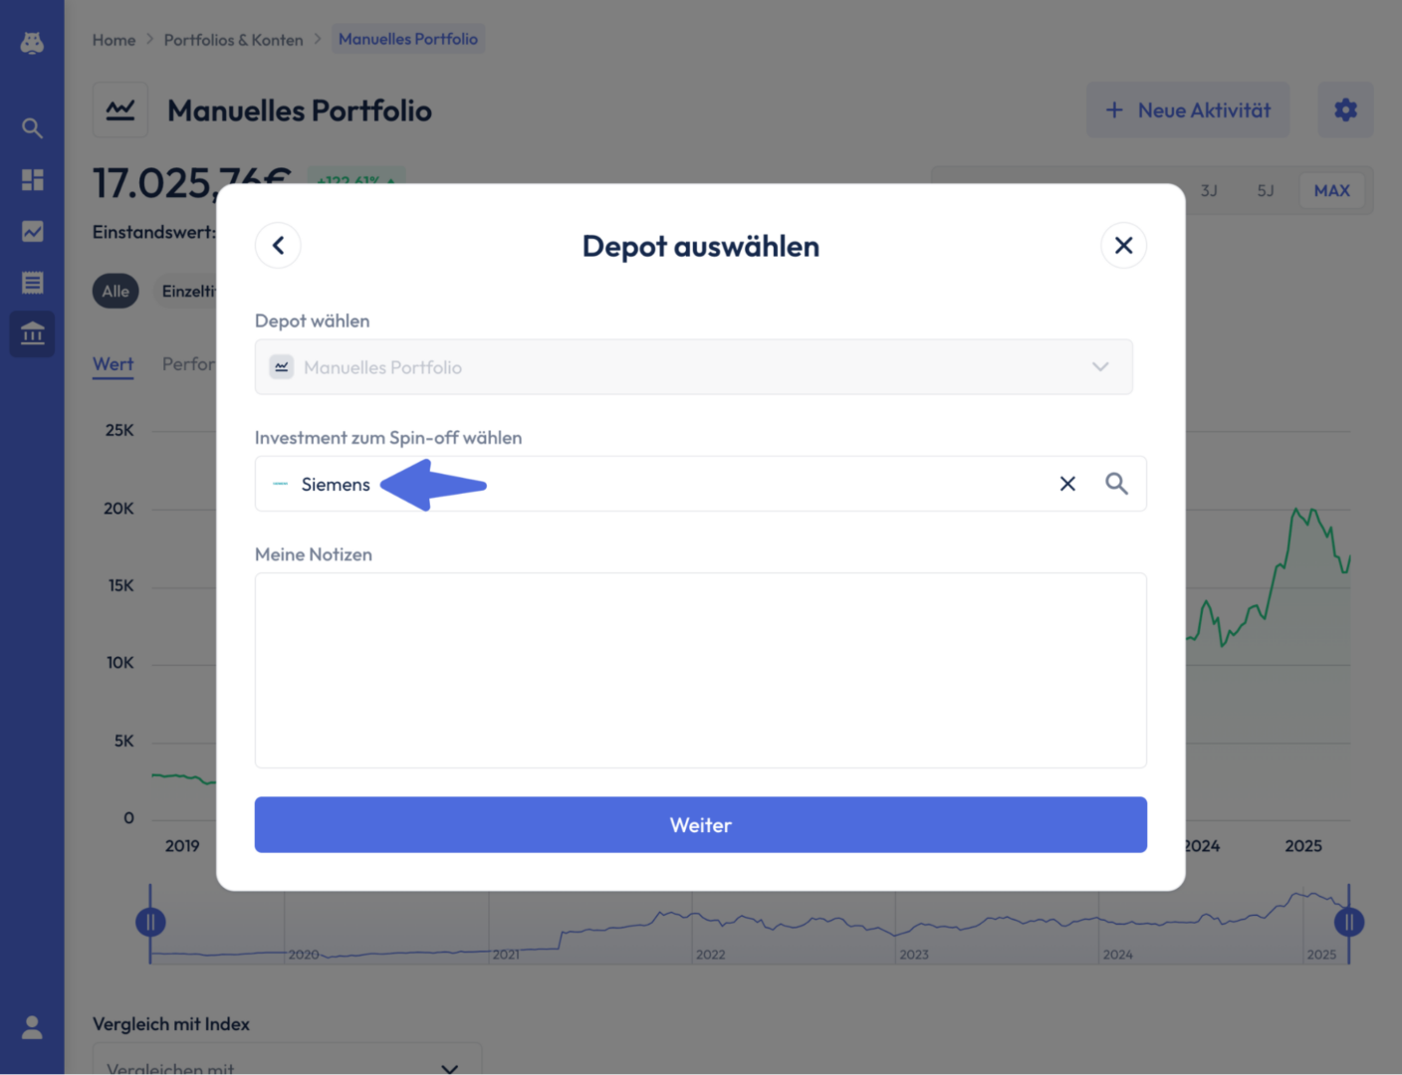Click the Neue Aktivität button
This screenshot has width=1402, height=1075.
pos(1188,109)
